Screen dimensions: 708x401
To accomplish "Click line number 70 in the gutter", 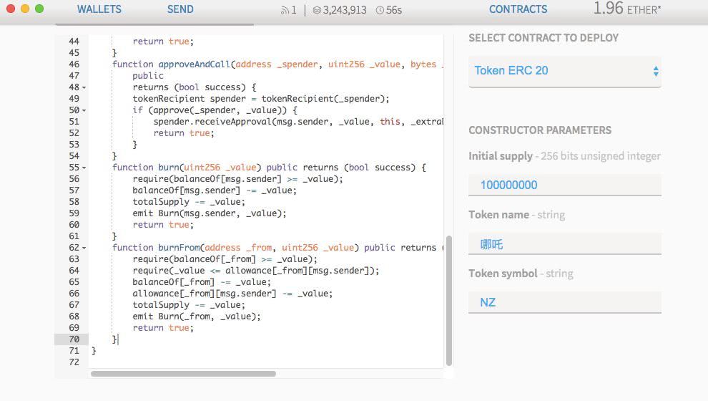I will (x=74, y=339).
